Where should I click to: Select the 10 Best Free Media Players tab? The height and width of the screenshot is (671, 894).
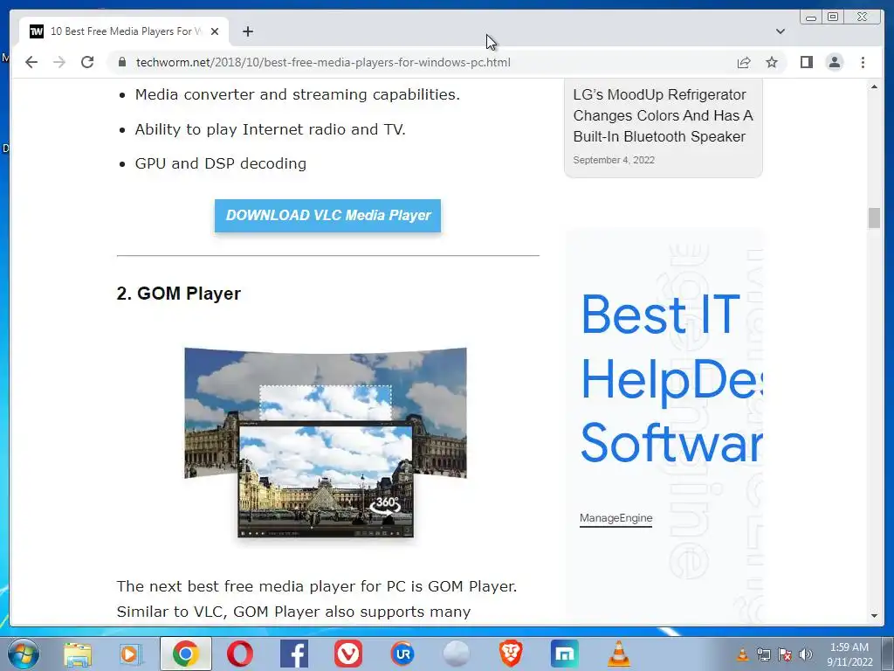(x=124, y=31)
